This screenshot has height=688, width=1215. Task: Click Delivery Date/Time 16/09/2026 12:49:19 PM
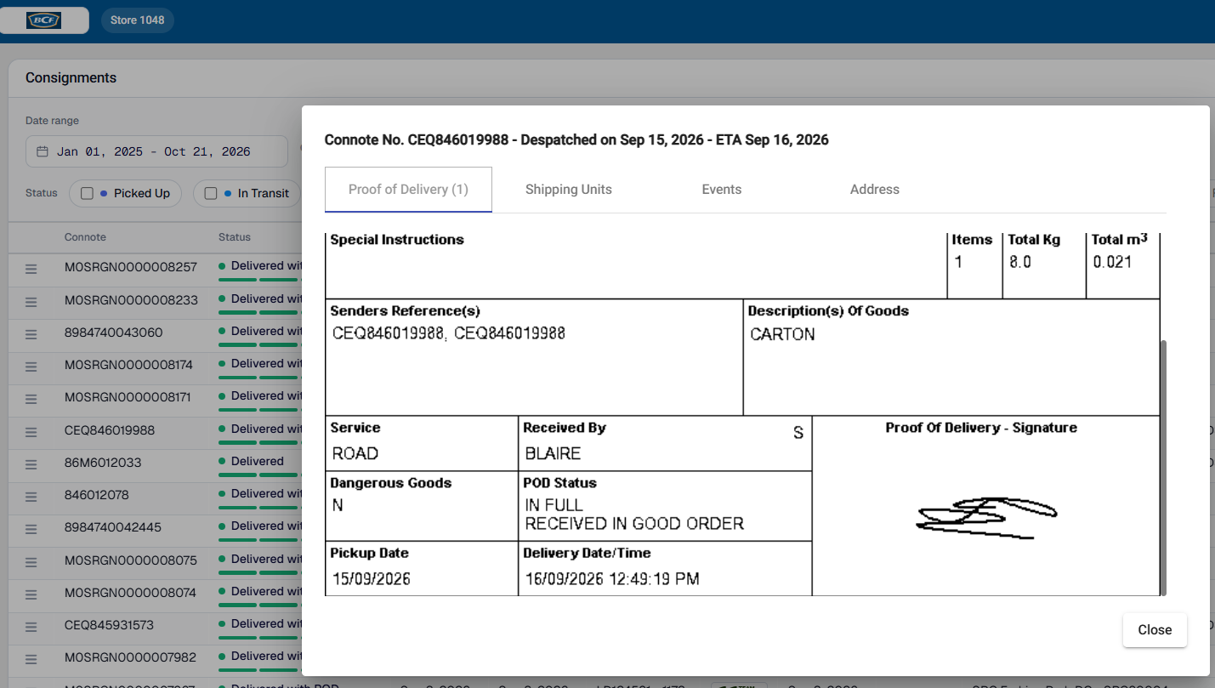612,579
